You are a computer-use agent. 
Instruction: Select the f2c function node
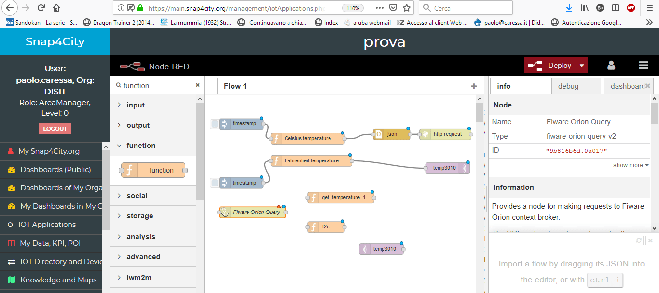[x=326, y=226]
